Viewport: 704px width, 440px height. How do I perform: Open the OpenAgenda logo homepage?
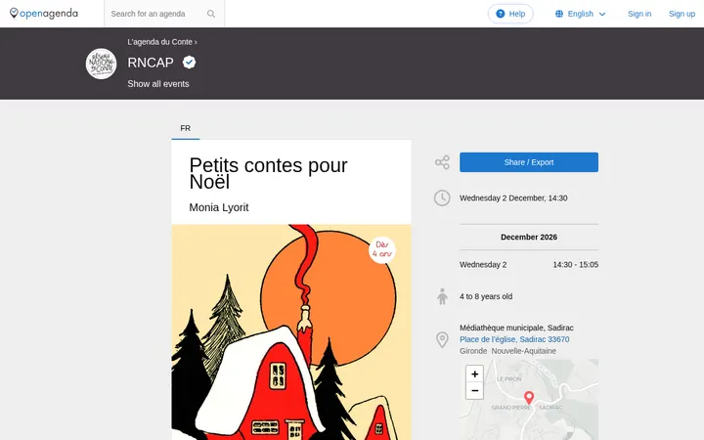point(44,14)
